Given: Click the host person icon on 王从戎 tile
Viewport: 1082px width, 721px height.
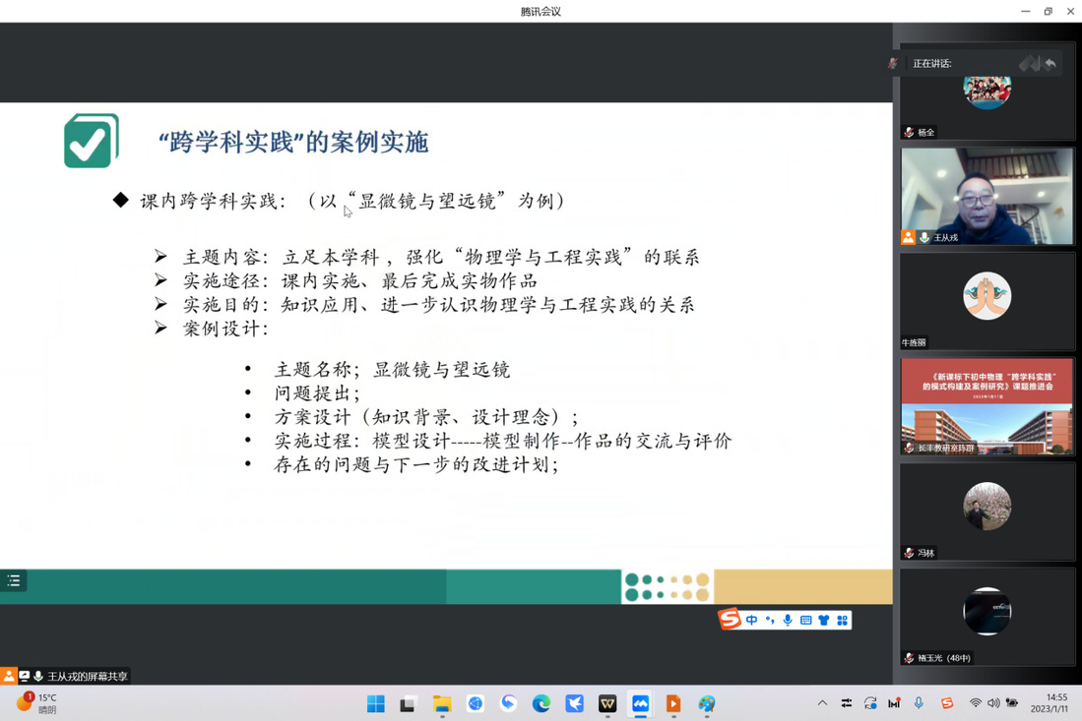Looking at the screenshot, I should (x=908, y=237).
